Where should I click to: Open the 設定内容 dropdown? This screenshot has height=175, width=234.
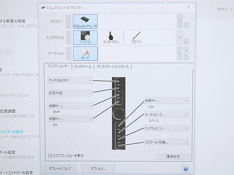70,93
